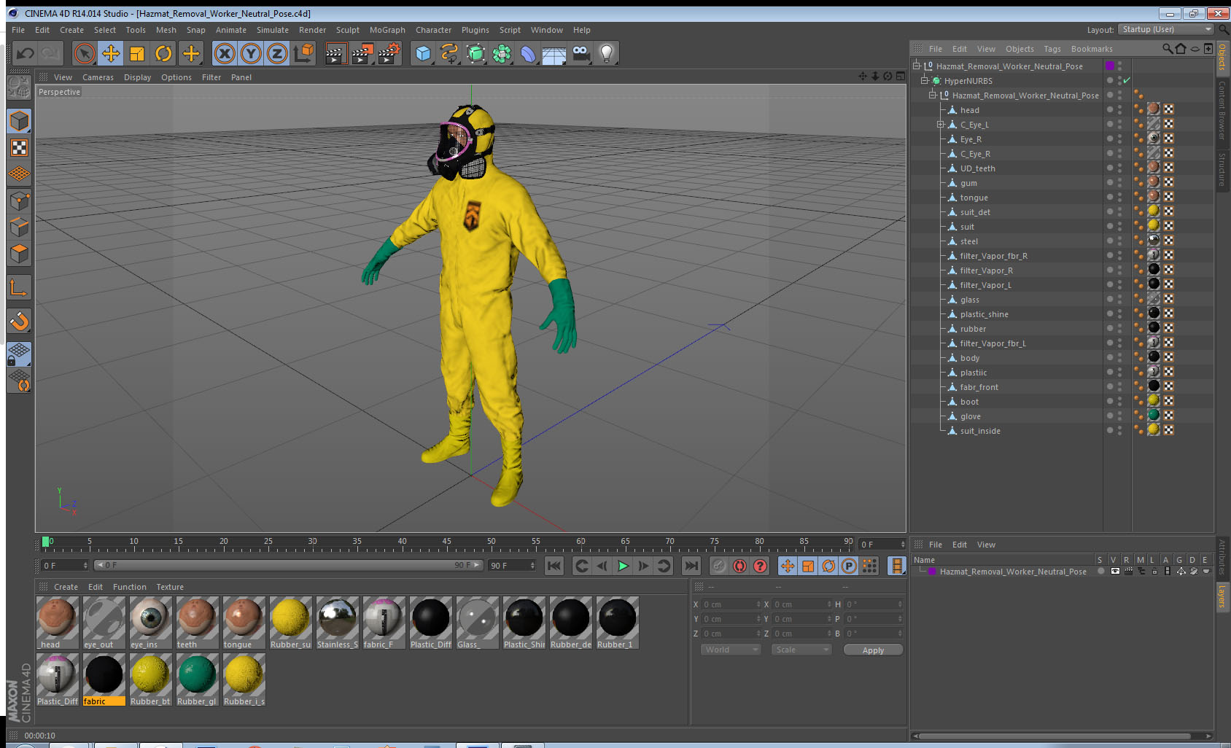Viewport: 1231px width, 748px height.
Task: Add a floor environment object
Action: click(554, 53)
